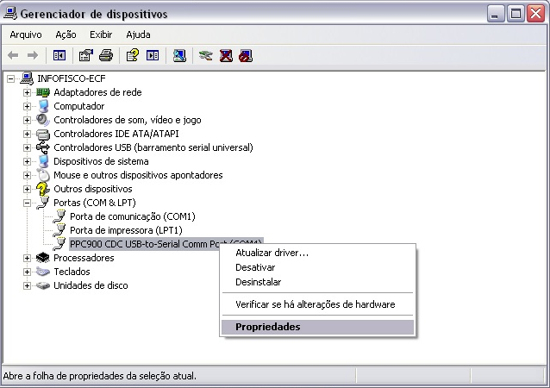Expand Mouse e outros dispositivos apontadores
This screenshot has width=550, height=388.
tap(27, 175)
